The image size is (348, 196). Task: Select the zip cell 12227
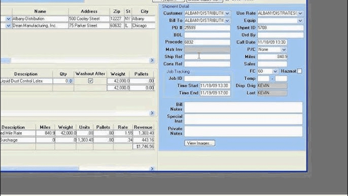pos(117,19)
